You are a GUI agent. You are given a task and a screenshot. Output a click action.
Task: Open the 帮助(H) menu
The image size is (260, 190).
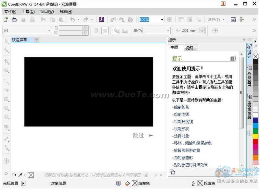(x=66, y=11)
